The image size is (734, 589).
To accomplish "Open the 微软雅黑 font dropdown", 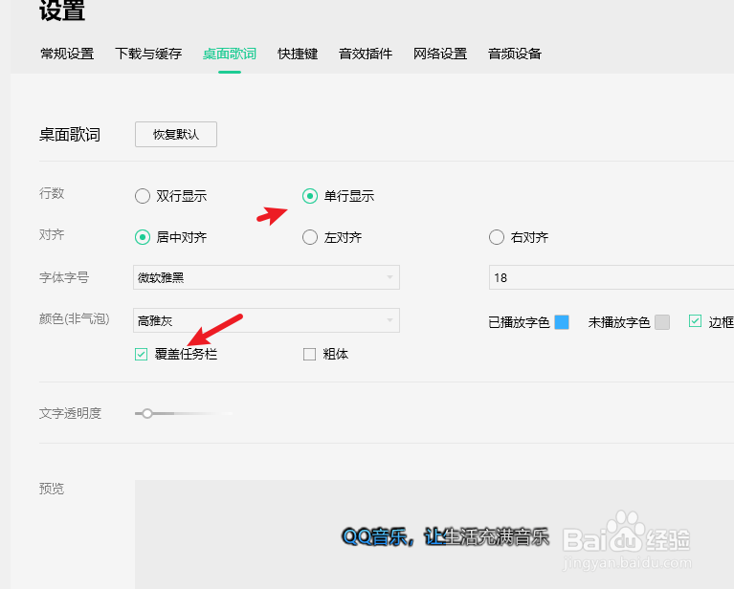I will 266,277.
